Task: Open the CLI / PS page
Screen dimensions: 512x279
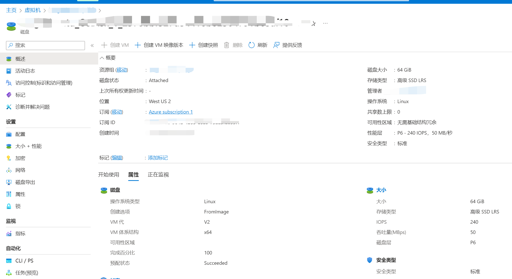Action: pos(24,260)
